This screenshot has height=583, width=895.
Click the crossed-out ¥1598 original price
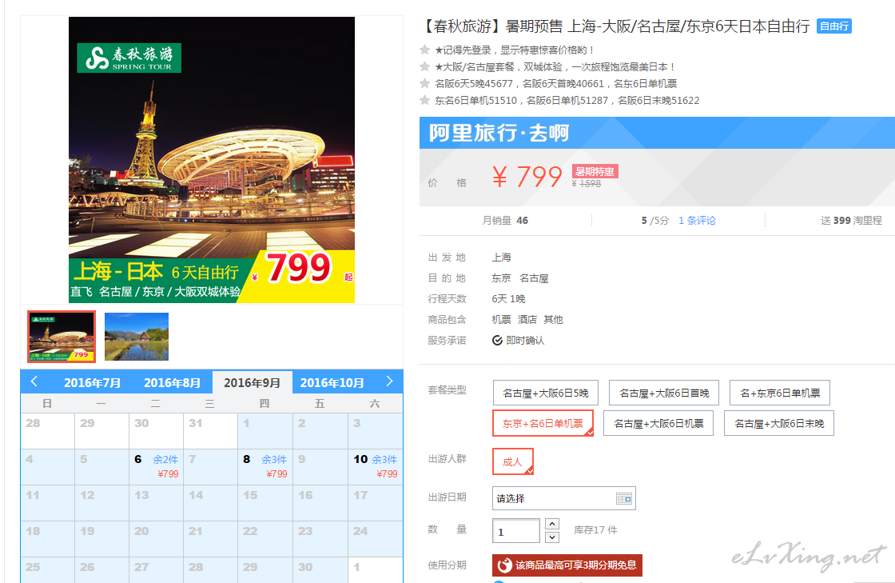pos(587,184)
